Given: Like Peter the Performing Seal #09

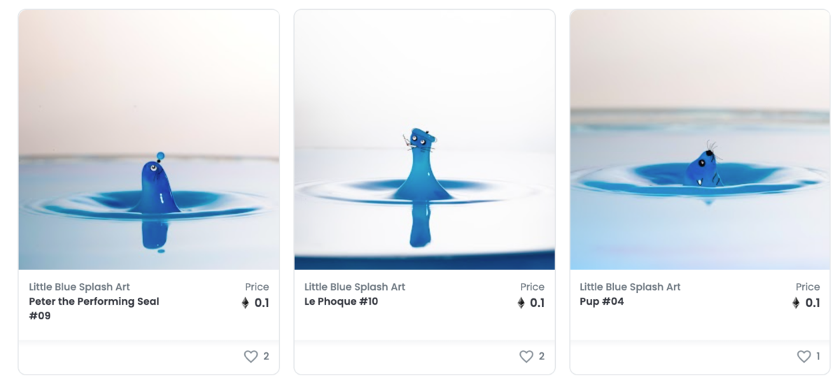Looking at the screenshot, I should click(251, 356).
